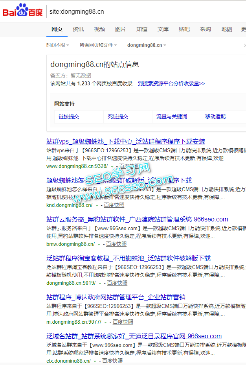
Task: Open 百度快照 for m.dongming88.cn:9077
Action: click(123, 322)
